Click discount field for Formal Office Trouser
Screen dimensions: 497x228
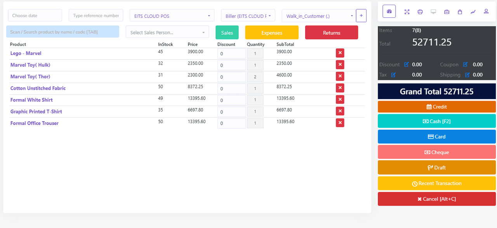231,123
